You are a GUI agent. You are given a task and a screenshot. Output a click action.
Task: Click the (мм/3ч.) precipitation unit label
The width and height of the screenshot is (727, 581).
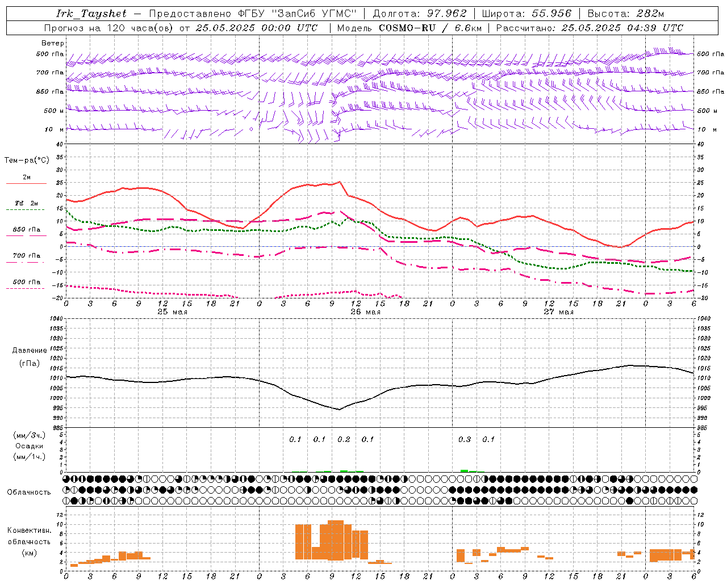click(30, 436)
